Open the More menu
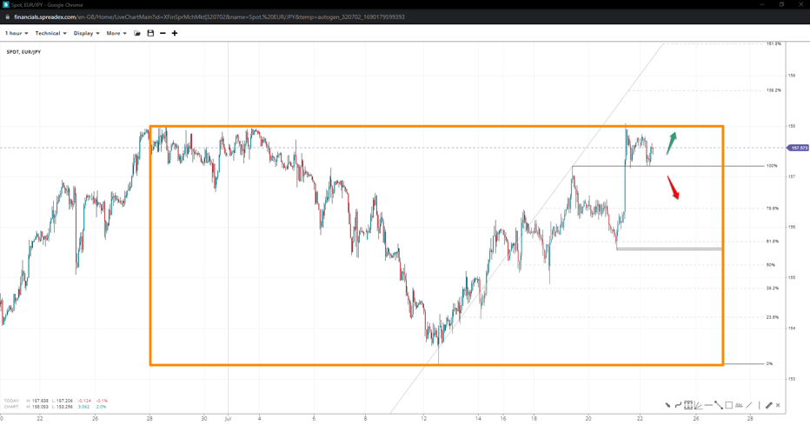810x425 pixels. pyautogui.click(x=116, y=33)
